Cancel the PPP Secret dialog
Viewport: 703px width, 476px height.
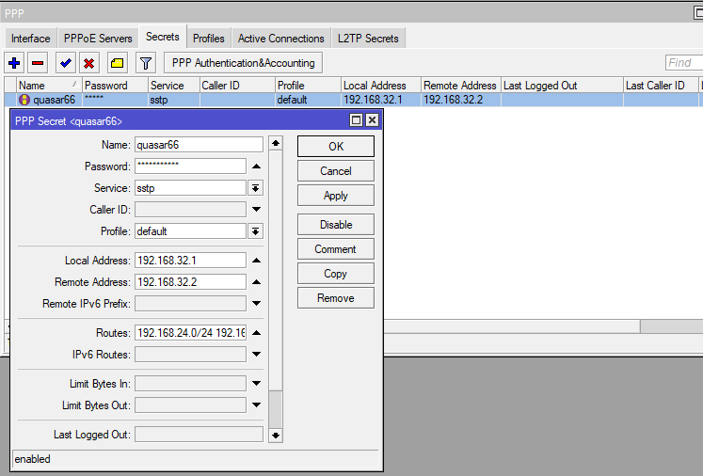336,171
